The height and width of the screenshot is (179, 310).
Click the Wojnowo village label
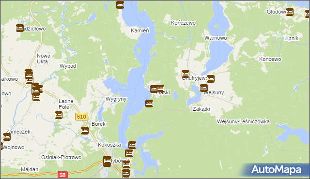tap(13, 147)
